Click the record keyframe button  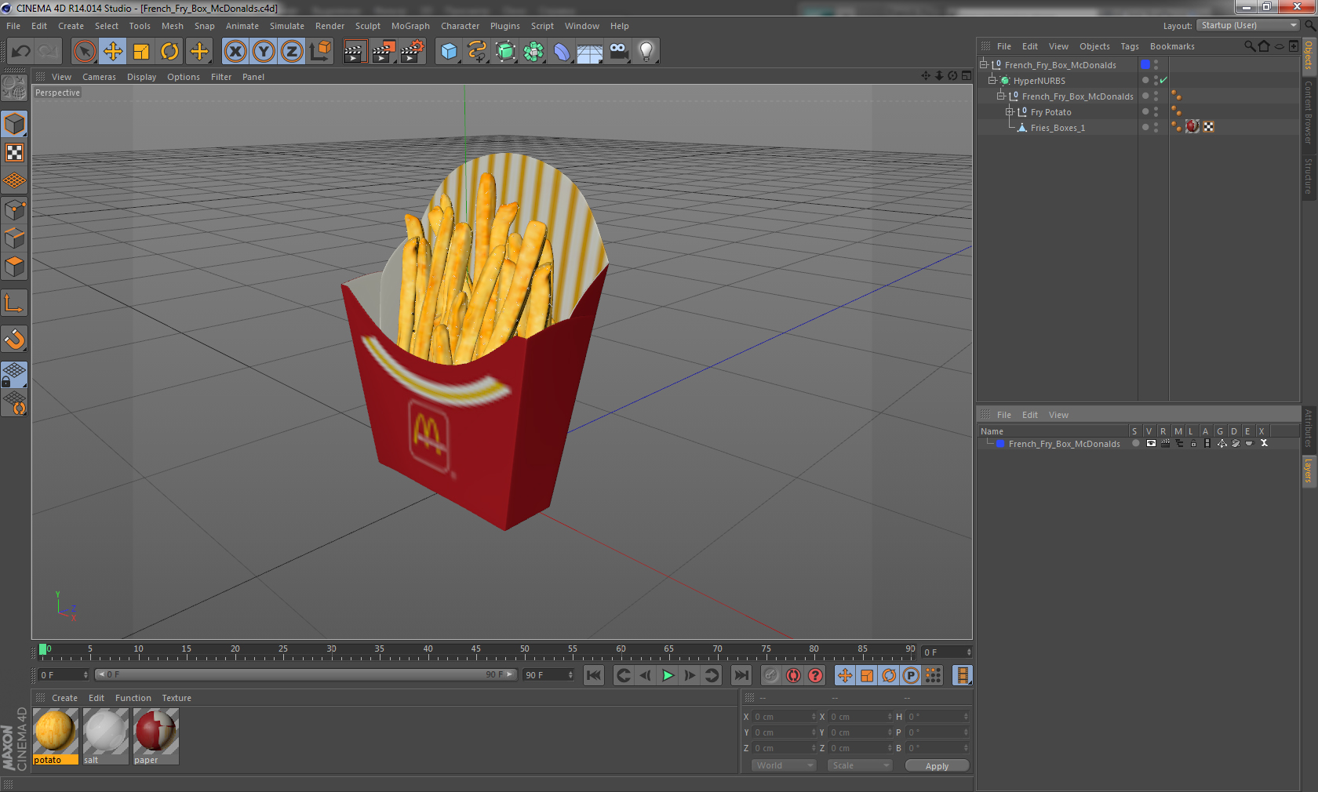pos(771,675)
